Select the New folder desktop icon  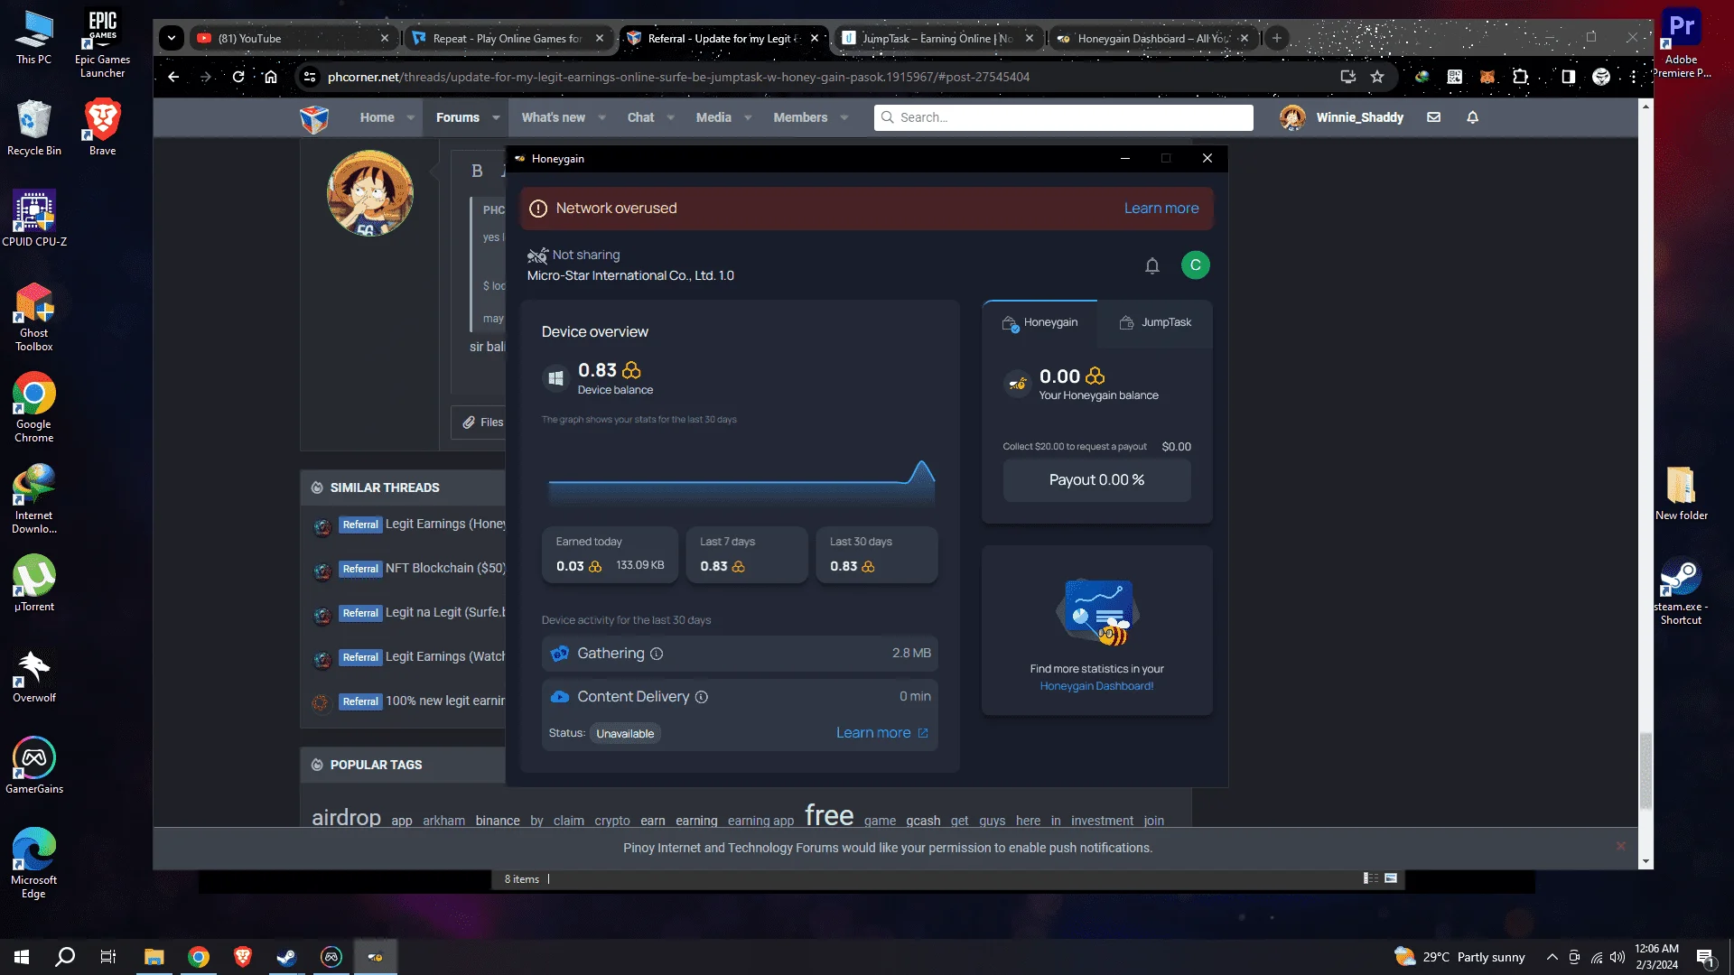tap(1681, 492)
